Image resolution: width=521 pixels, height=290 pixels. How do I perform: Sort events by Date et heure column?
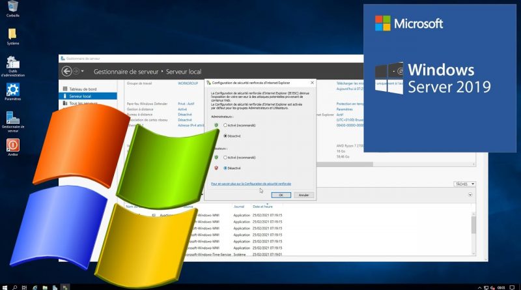click(x=262, y=207)
